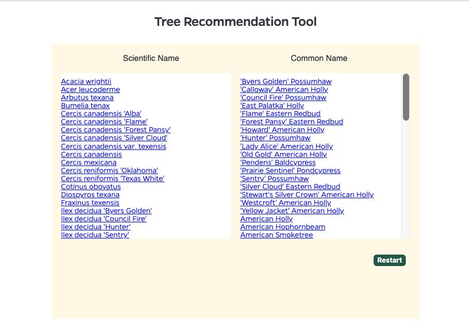Click the Restart button
The height and width of the screenshot is (331, 469).
click(x=389, y=260)
